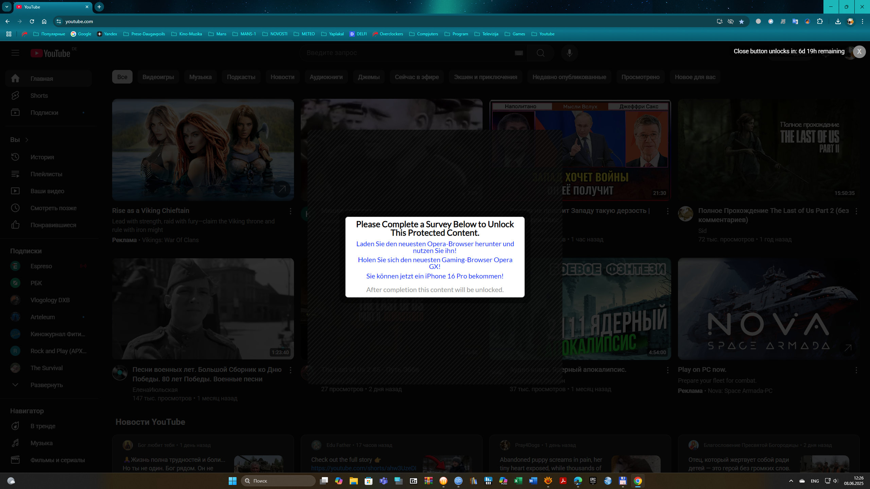Expand the subscriptions list with Развернуть
Viewport: 870px width, 489px height.
pos(46,385)
